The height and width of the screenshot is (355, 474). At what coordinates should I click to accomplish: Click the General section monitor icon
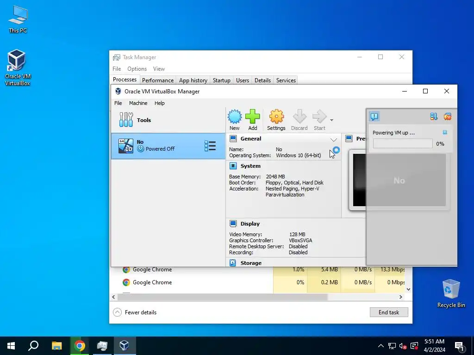pos(233,139)
